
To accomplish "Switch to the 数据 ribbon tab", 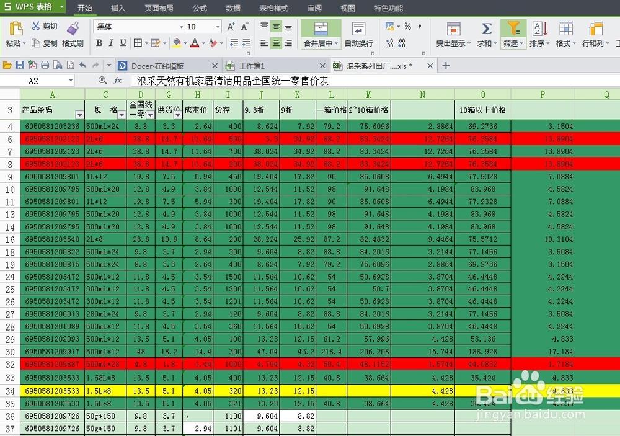I will (x=233, y=8).
